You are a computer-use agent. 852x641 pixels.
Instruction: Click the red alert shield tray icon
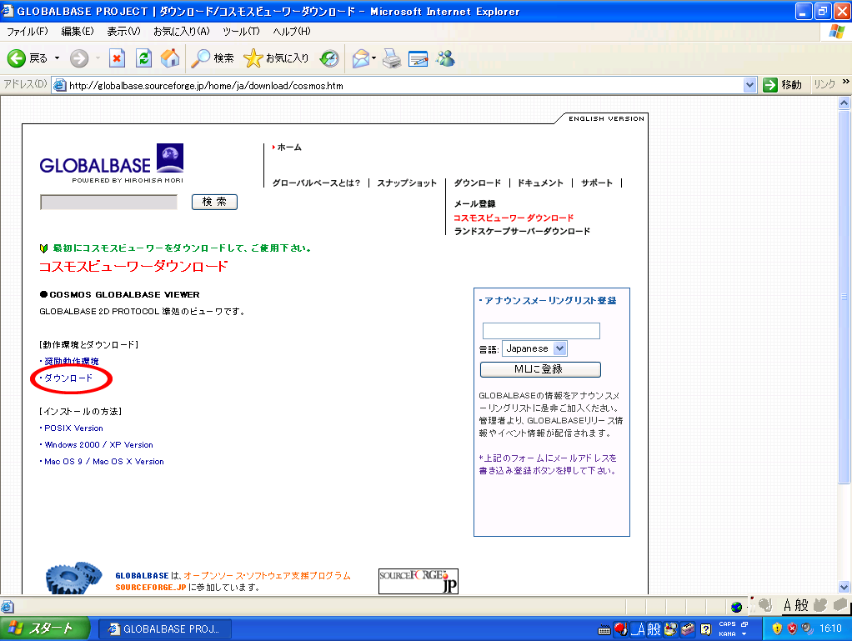(792, 628)
